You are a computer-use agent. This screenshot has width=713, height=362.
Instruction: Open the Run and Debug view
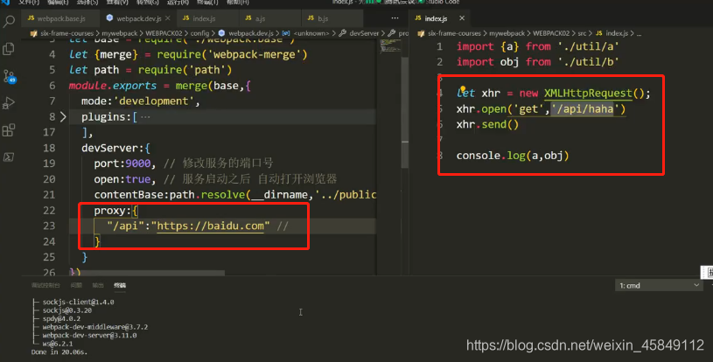click(9, 103)
